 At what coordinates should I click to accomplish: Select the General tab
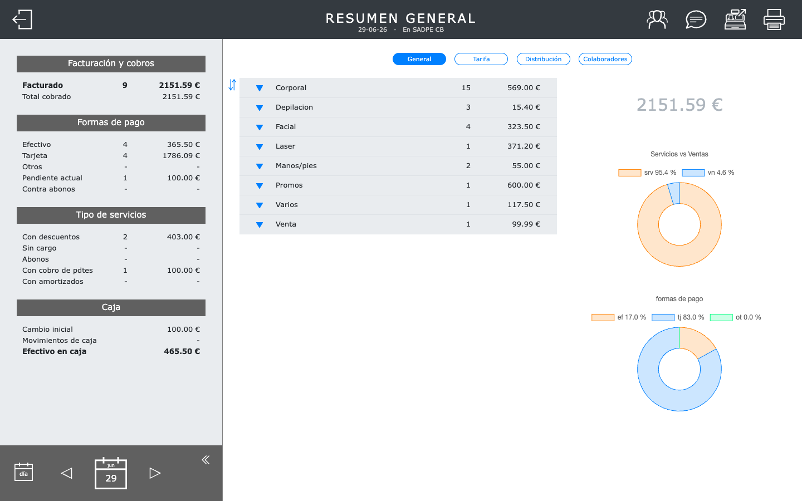coord(419,59)
